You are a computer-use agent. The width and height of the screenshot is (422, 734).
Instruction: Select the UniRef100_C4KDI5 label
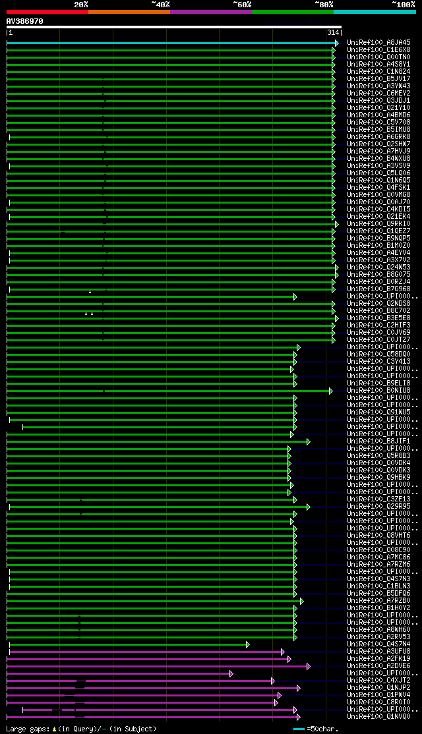[x=379, y=210]
